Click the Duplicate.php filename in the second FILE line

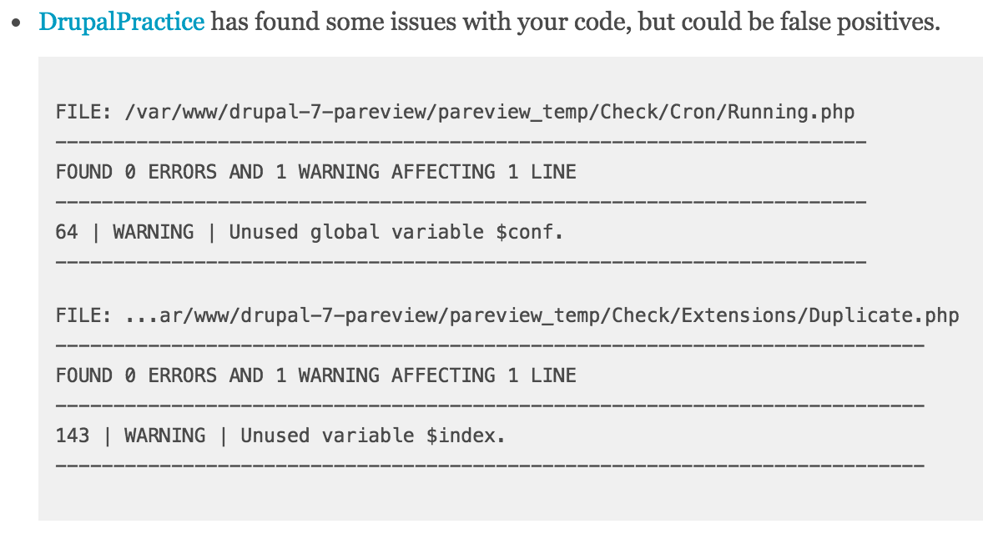tap(884, 315)
